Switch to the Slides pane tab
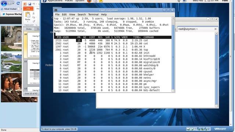 click(x=29, y=29)
